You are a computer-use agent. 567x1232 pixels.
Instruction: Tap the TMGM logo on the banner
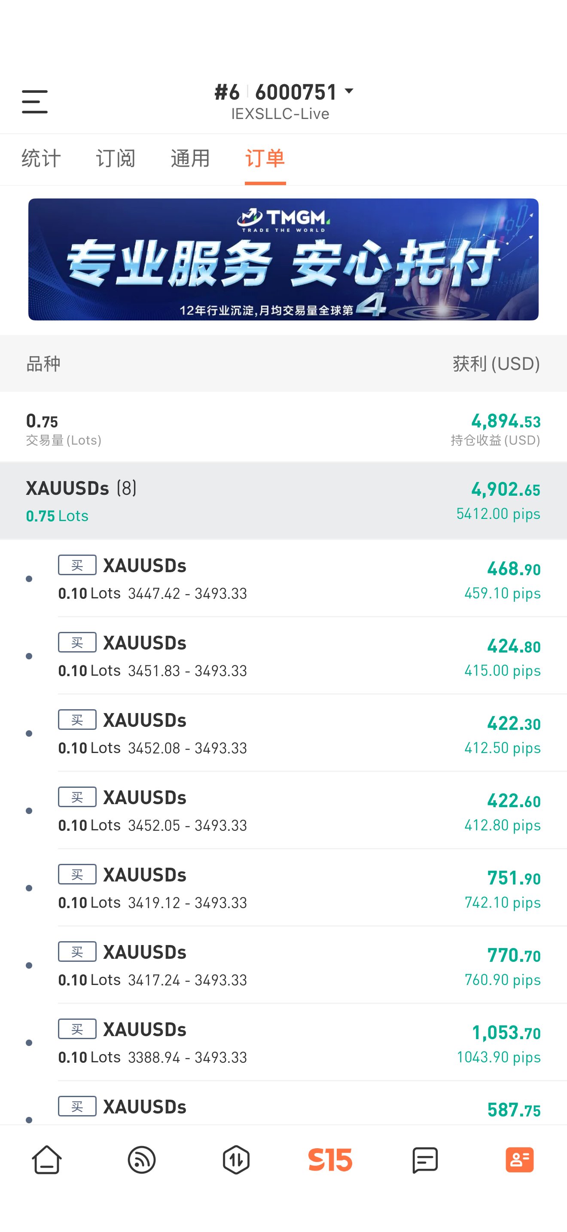(x=283, y=220)
